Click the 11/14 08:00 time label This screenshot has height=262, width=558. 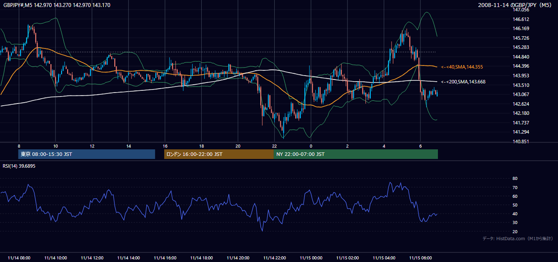(x=19, y=258)
